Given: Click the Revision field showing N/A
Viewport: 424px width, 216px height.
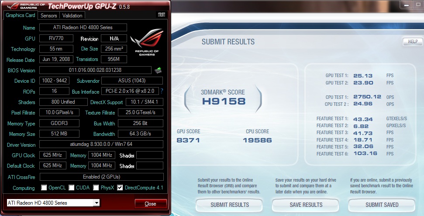Looking at the screenshot, I should pyautogui.click(x=114, y=38).
